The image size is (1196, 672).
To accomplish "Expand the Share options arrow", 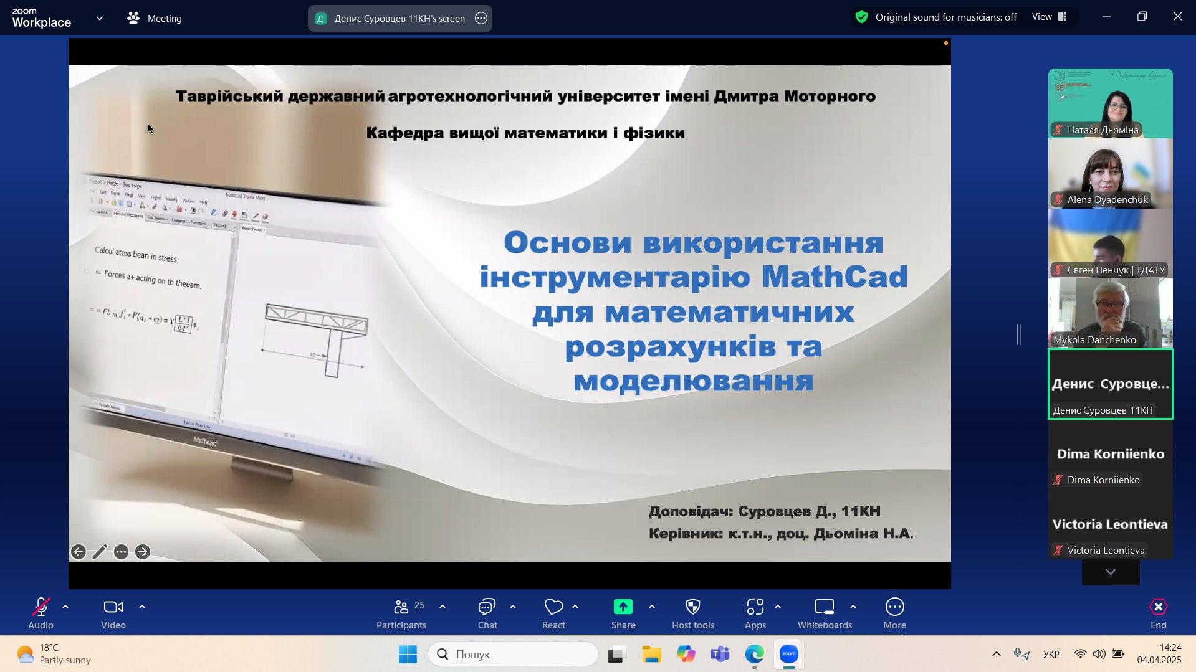I will coord(652,607).
